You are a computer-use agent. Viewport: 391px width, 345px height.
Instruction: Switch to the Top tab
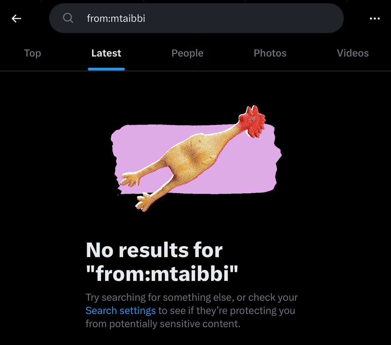[x=32, y=53]
